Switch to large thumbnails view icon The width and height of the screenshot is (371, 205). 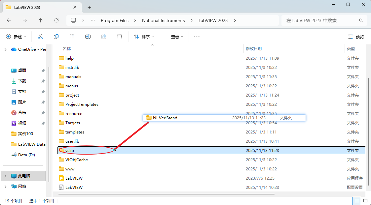tap(365, 201)
